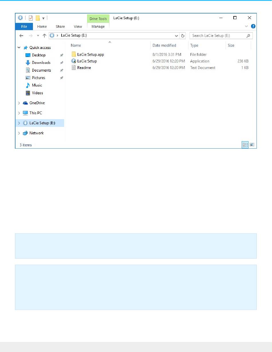Switch to the Share ribbon tab
Image resolution: width=272 pixels, height=352 pixels.
point(60,26)
